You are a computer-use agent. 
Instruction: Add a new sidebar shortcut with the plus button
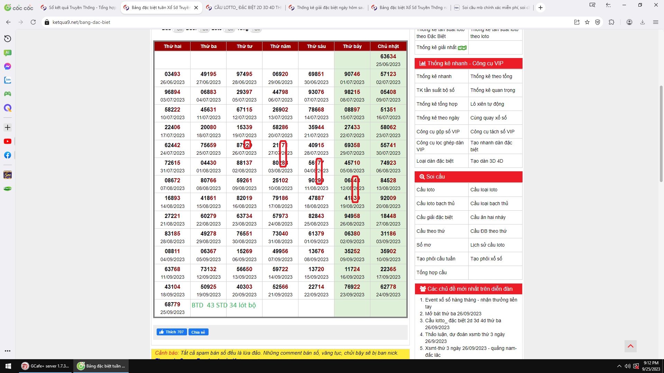click(8, 127)
